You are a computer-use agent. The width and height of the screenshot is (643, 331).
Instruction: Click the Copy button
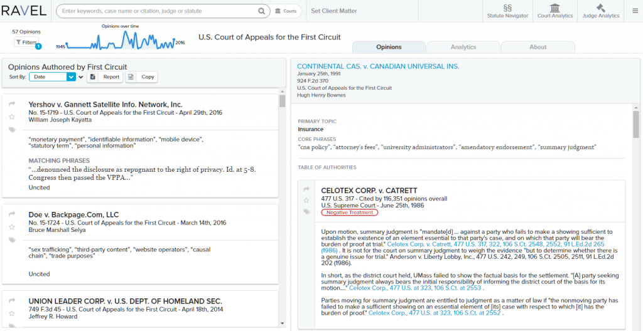[x=141, y=76]
